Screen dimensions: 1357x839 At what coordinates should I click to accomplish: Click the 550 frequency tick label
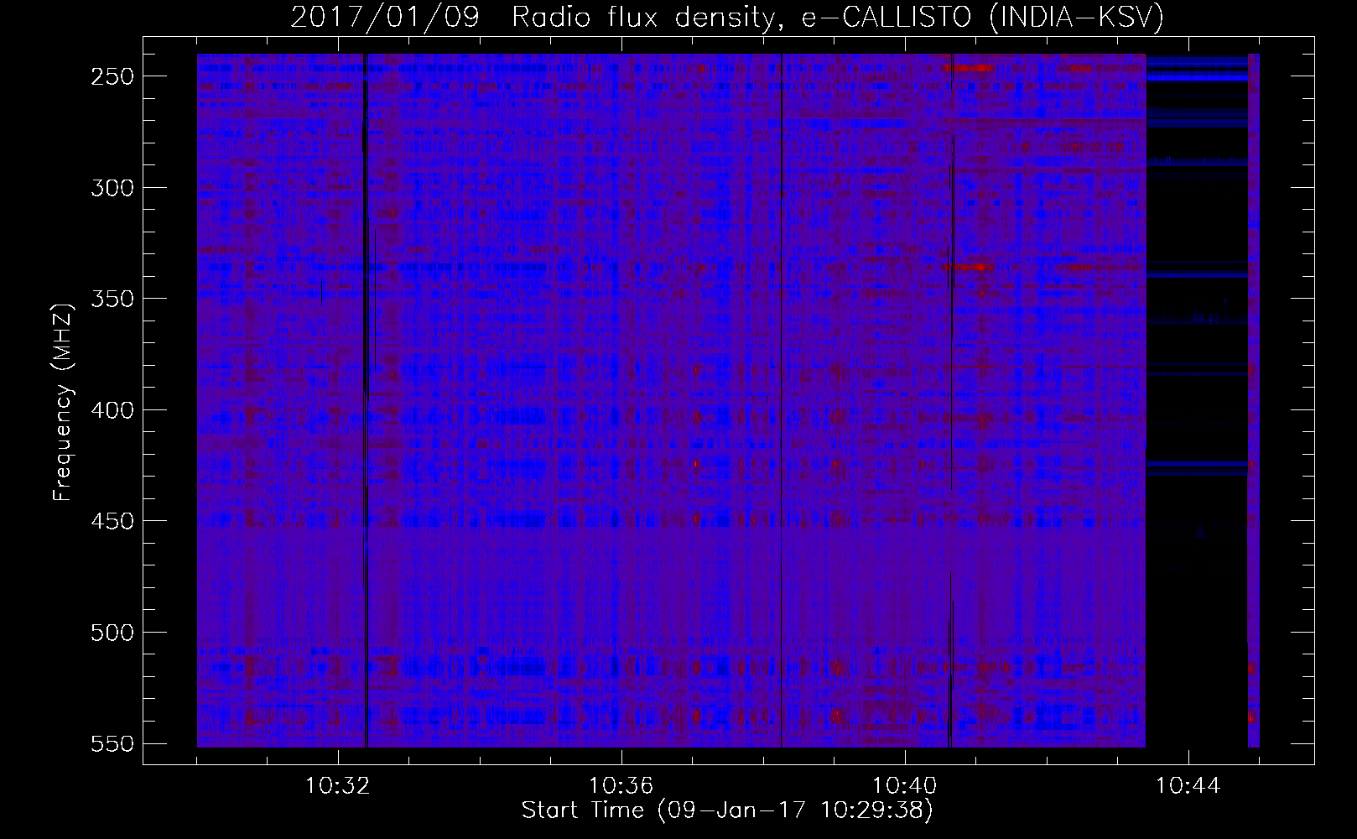(112, 744)
